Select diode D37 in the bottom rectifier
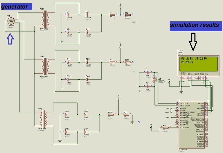The width and height of the screenshot is (223, 153). 67,132
